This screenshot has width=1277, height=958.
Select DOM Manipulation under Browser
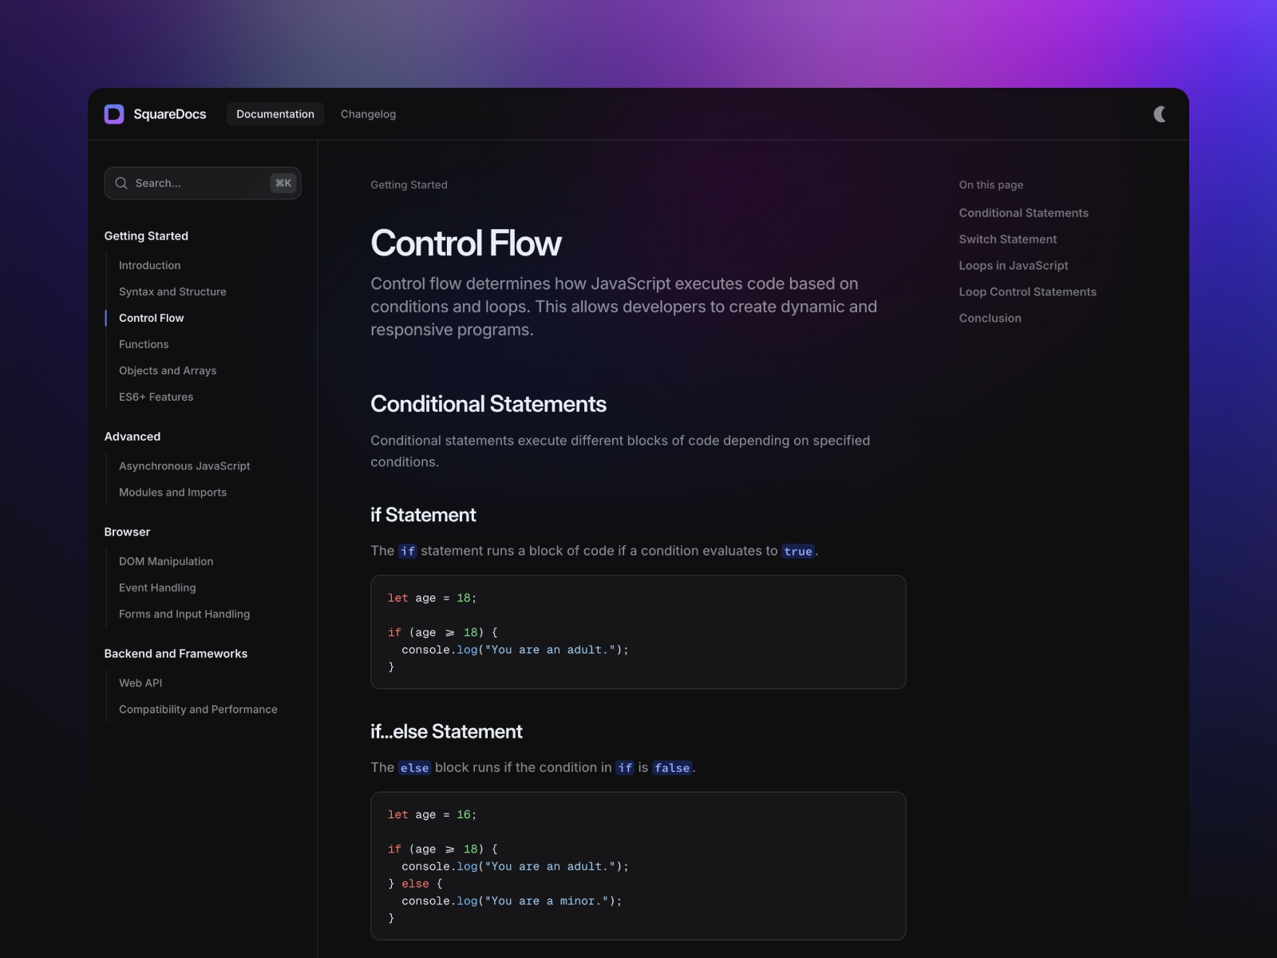tap(165, 561)
